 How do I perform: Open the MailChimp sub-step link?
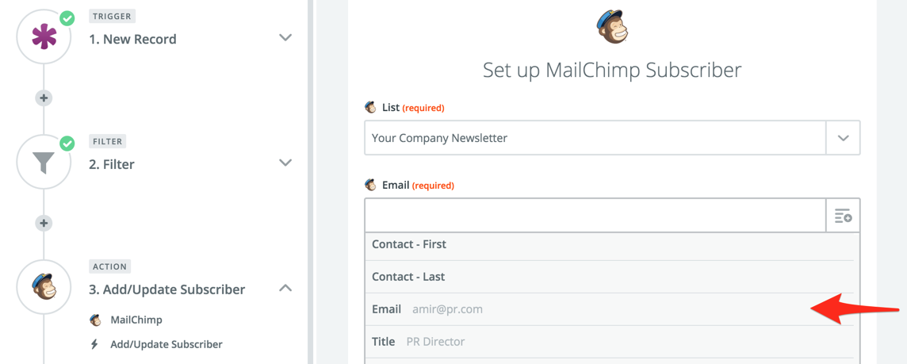(136, 320)
